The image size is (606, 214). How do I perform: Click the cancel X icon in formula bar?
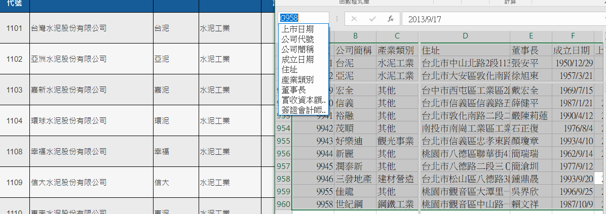point(354,19)
